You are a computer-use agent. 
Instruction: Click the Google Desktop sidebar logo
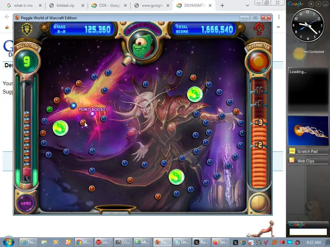[296, 4]
